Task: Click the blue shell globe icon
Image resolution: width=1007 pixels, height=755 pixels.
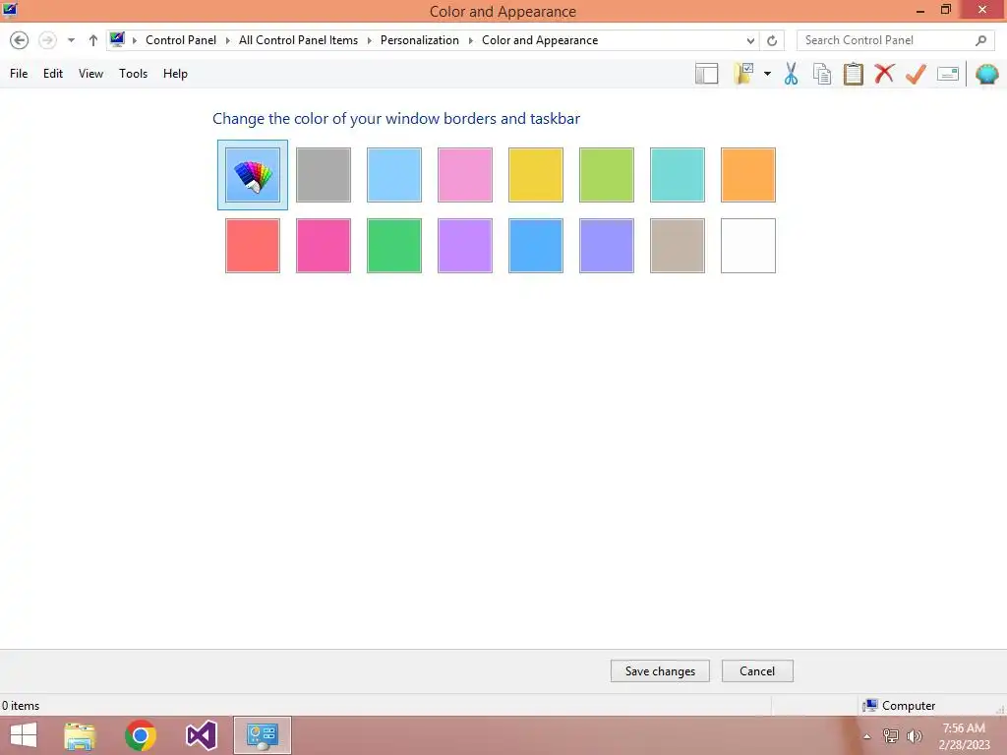Action: tap(987, 74)
